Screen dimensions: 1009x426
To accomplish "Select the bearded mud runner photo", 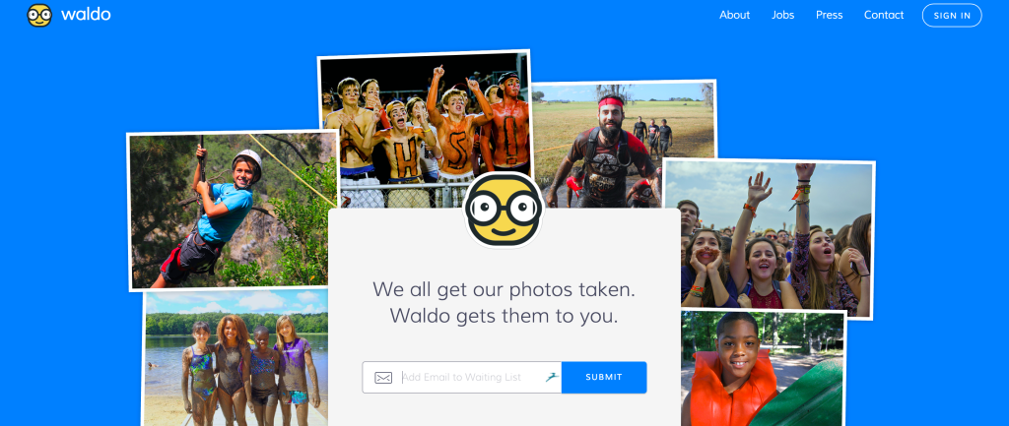I will (x=623, y=146).
